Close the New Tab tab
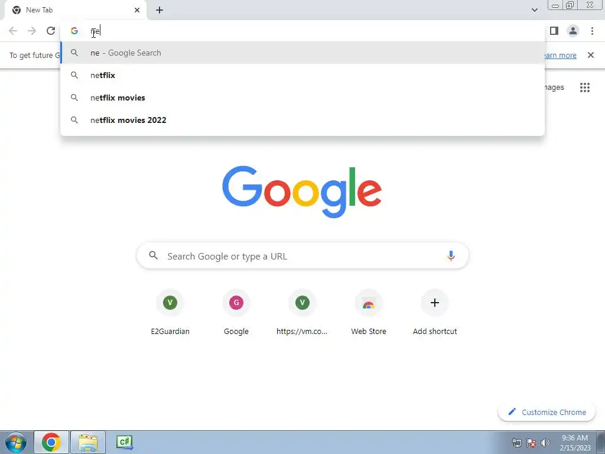Screen dimensions: 605x454 (x=137, y=10)
